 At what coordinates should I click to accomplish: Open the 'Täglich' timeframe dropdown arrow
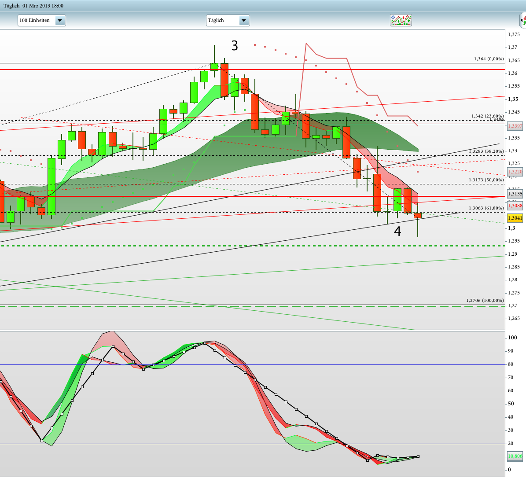tap(244, 20)
